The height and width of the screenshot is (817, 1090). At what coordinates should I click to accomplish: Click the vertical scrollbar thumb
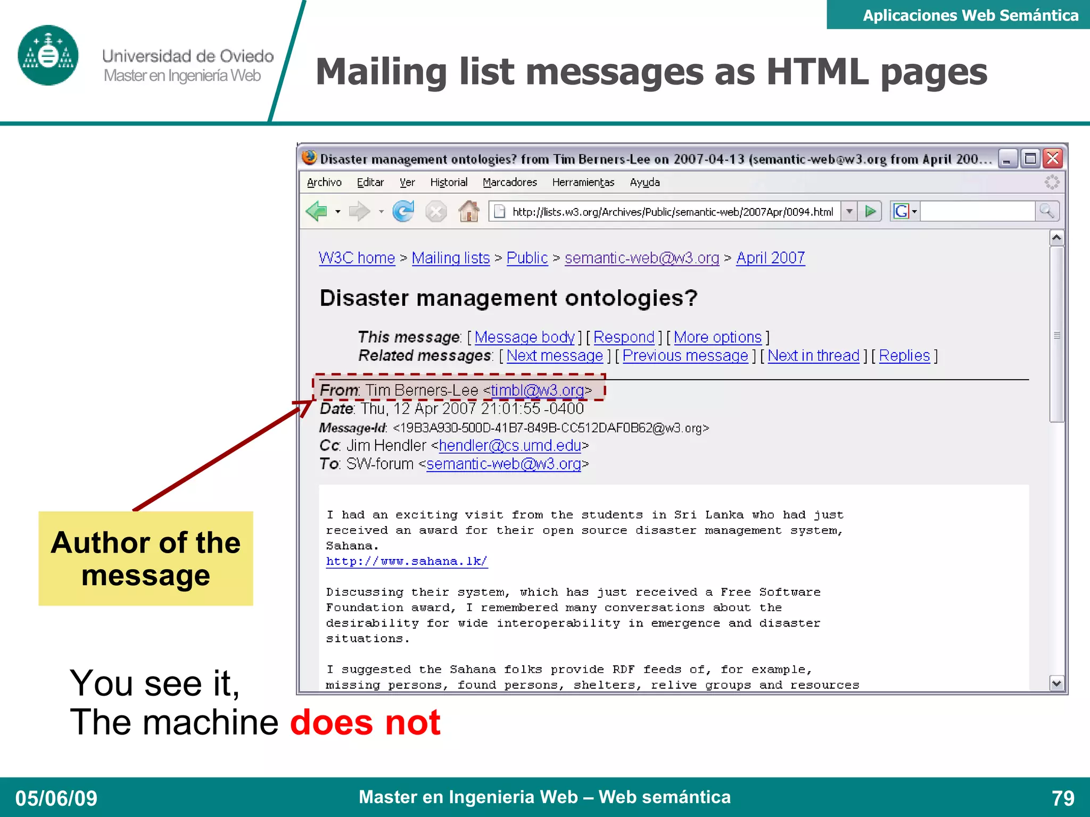click(1056, 335)
